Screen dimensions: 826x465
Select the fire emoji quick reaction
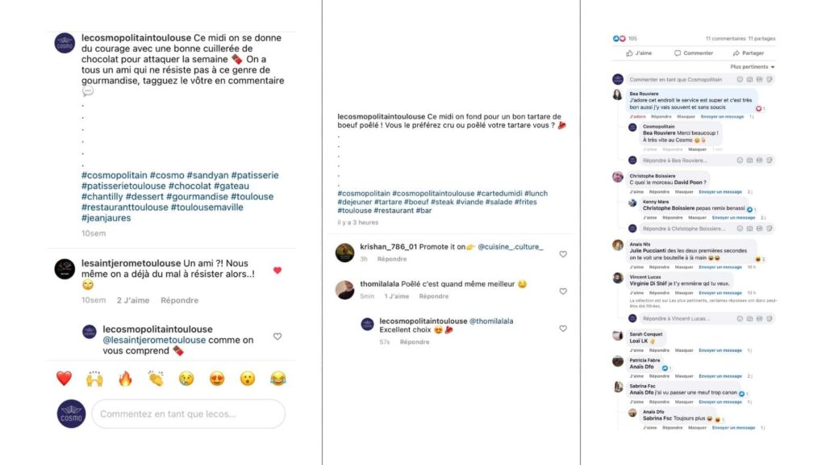coord(125,378)
